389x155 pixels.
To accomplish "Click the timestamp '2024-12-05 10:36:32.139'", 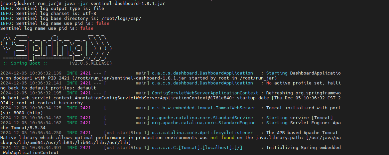I will 31,73.
